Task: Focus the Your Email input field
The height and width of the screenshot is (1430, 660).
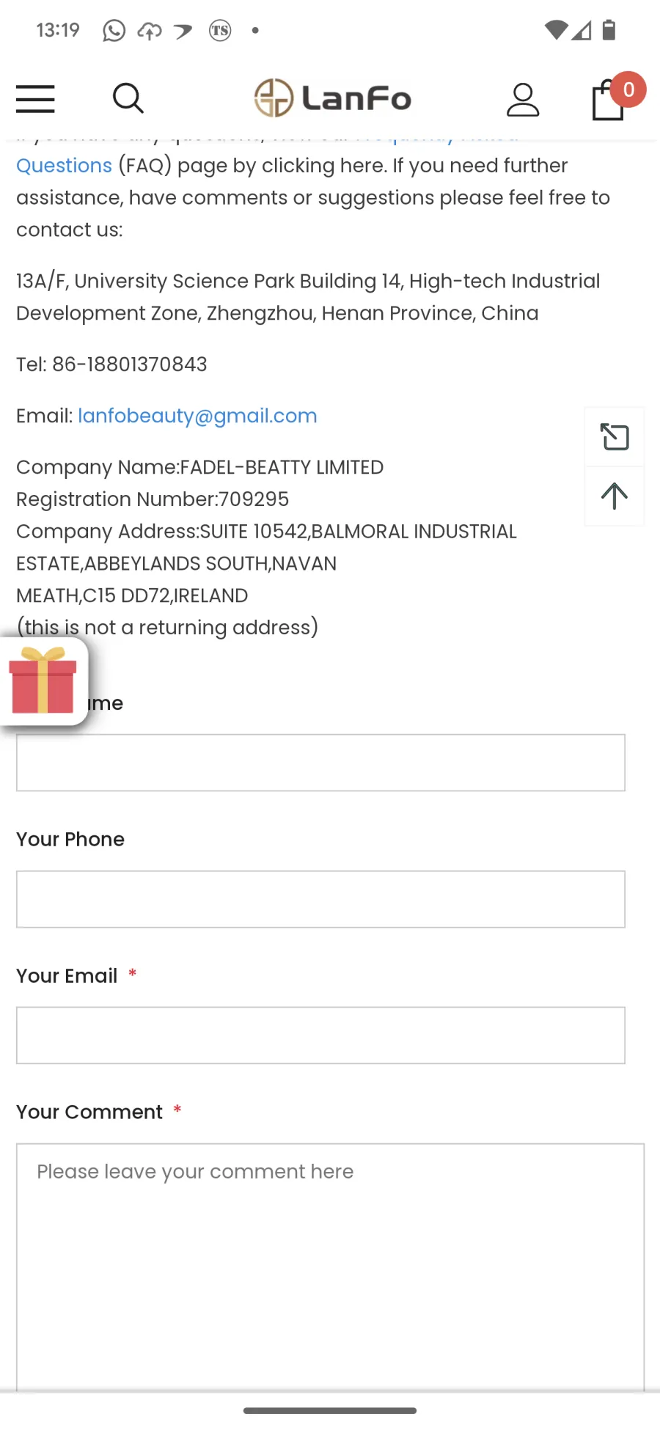Action: [x=320, y=1035]
